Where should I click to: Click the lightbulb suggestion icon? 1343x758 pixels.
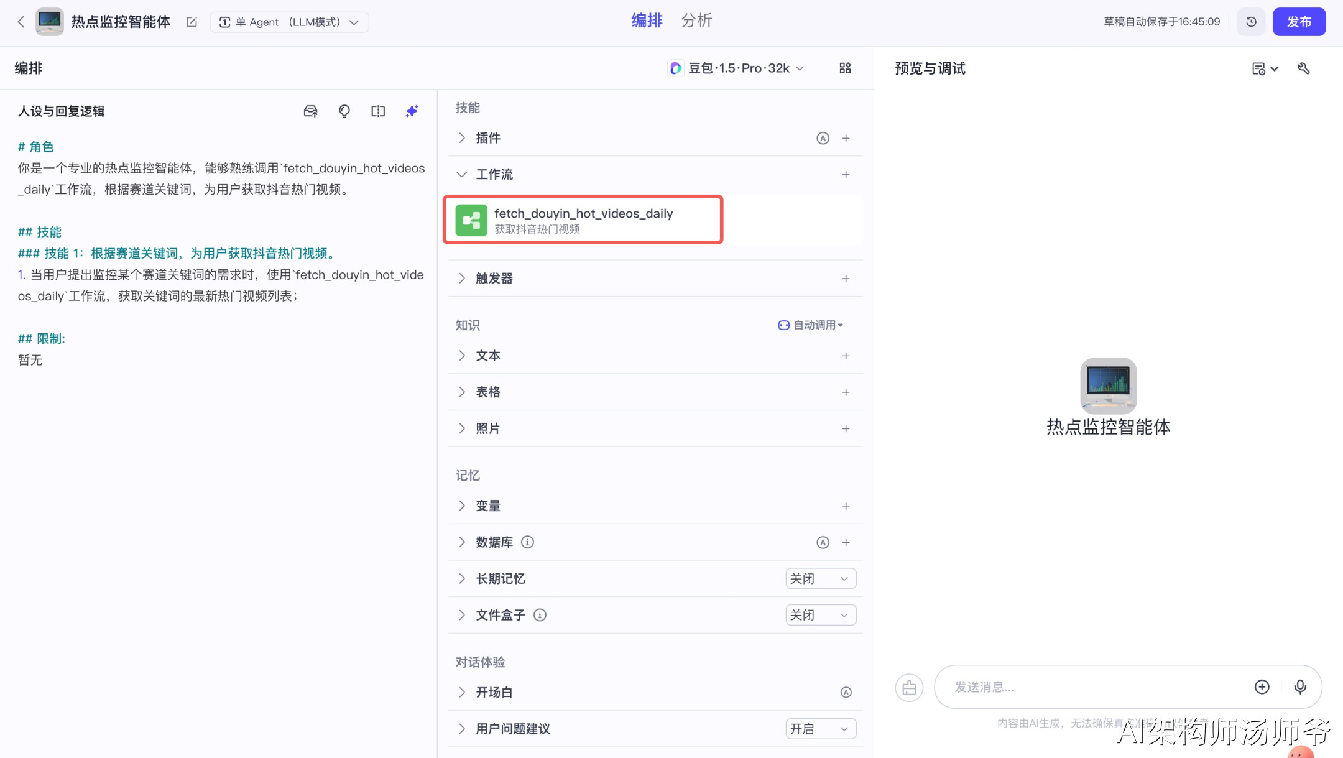click(x=344, y=111)
